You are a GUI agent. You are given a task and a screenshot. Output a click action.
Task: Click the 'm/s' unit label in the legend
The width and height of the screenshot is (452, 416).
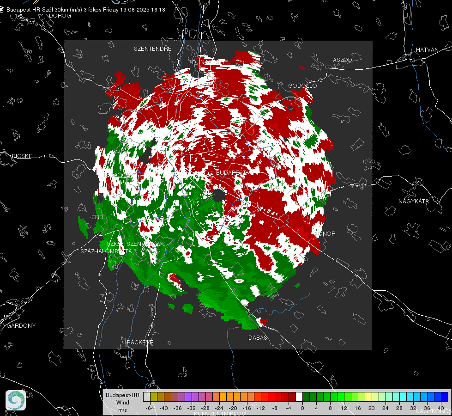122,410
